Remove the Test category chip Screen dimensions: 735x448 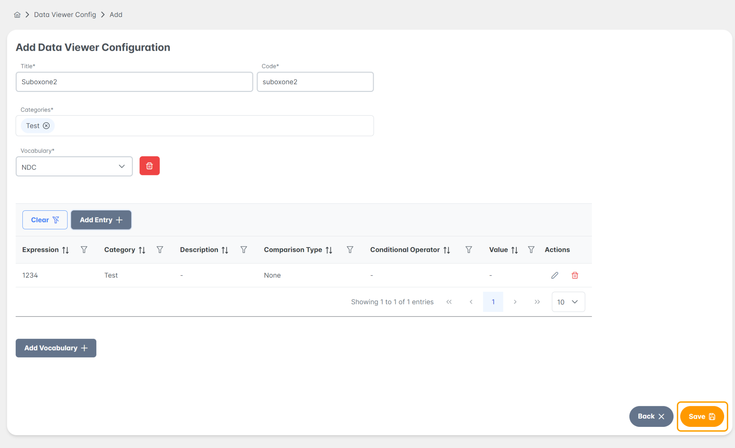pos(46,126)
